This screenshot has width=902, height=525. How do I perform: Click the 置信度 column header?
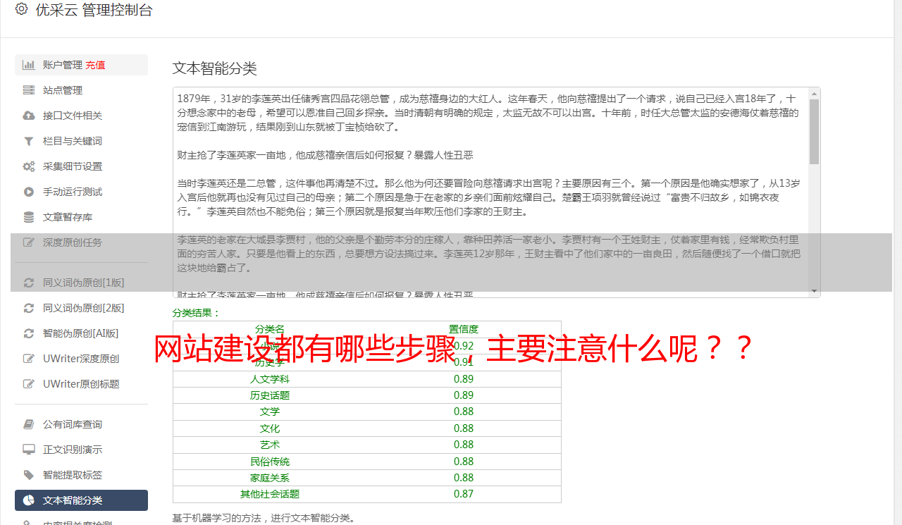(464, 329)
